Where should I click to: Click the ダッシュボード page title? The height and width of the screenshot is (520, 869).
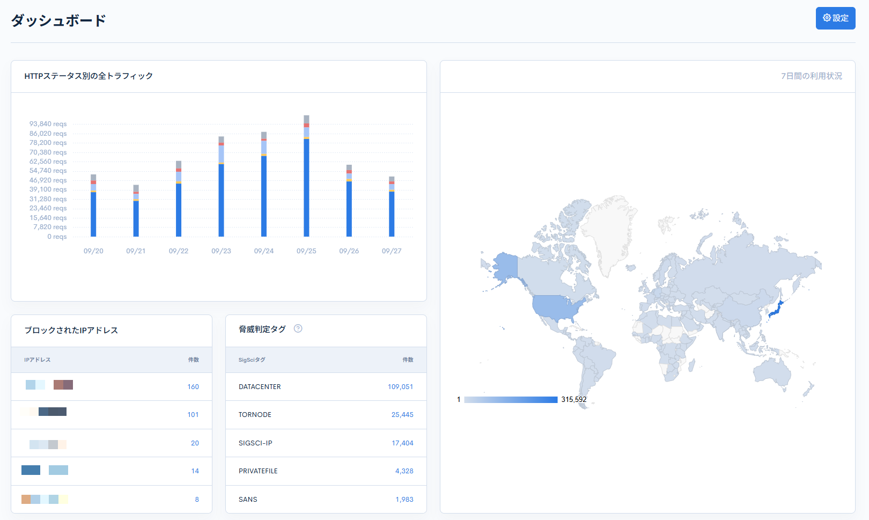(x=58, y=20)
